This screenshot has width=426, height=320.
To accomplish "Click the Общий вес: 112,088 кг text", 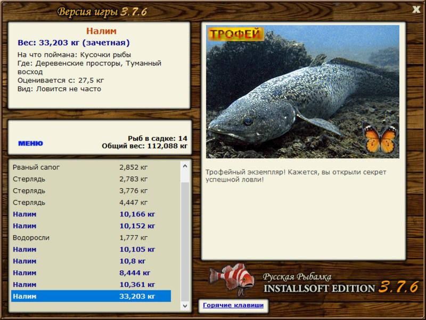I will (144, 146).
